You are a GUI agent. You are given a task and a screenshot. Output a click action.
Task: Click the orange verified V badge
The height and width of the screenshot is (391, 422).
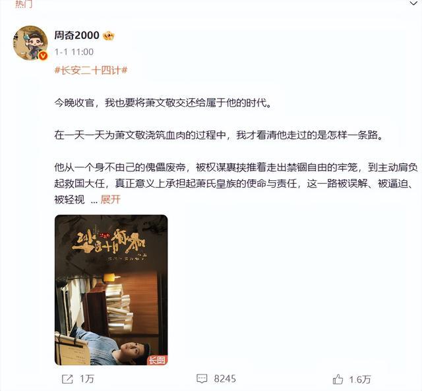(43, 56)
